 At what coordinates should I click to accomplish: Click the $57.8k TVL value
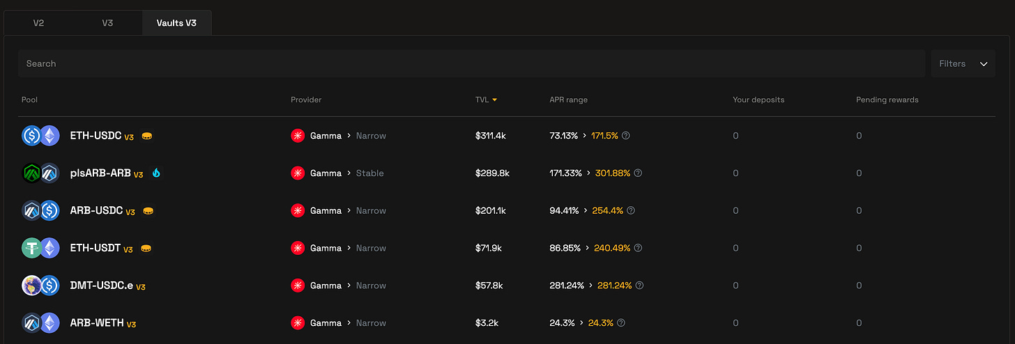(x=490, y=286)
